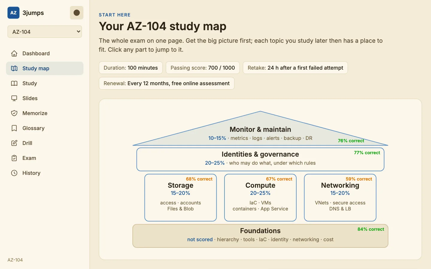
Task: Click the History clock icon
Action: point(14,173)
